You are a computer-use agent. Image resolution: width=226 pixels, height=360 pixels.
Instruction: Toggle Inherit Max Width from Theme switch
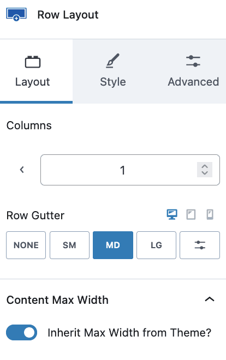[22, 332]
